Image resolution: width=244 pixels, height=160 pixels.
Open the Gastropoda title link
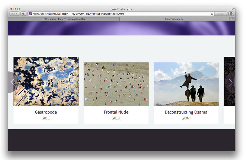[46, 112]
